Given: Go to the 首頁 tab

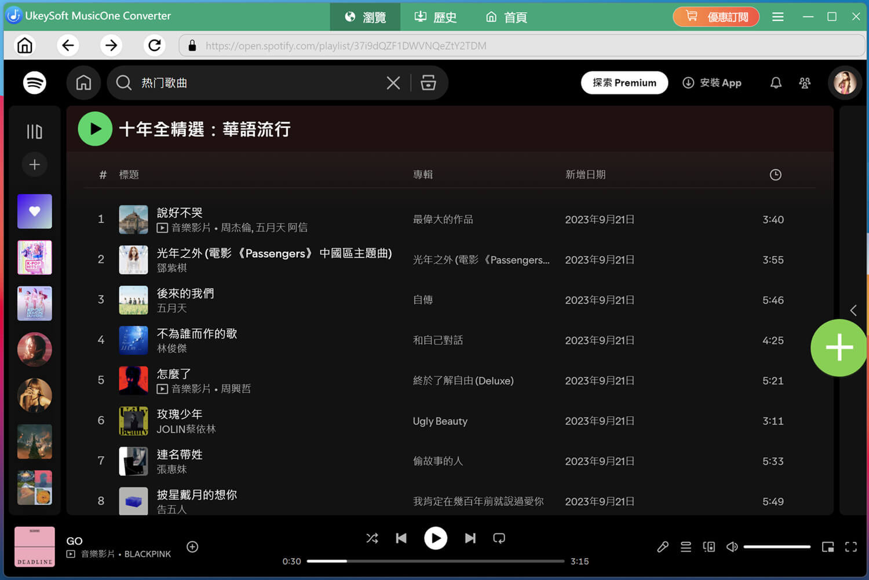Looking at the screenshot, I should (505, 17).
